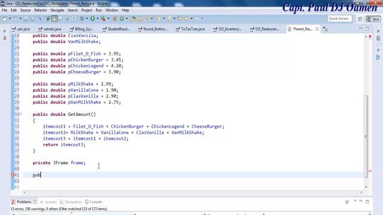Viewport: 383px width, 215px height.
Task: Switch to TicTacToes.java editor tab
Action: pos(190,29)
